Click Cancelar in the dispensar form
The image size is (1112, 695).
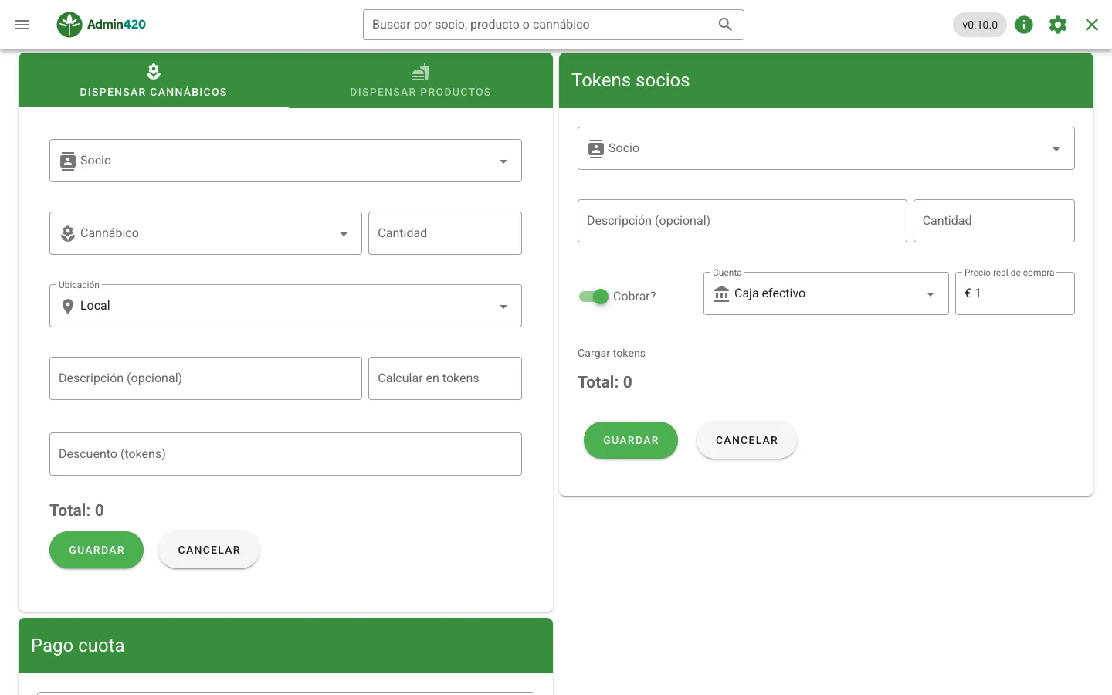[x=209, y=550]
